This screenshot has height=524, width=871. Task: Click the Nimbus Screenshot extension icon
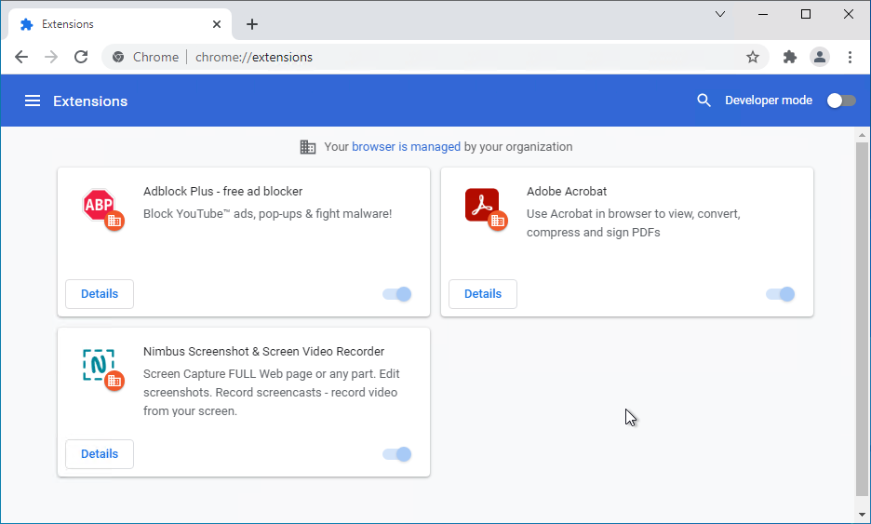100,366
